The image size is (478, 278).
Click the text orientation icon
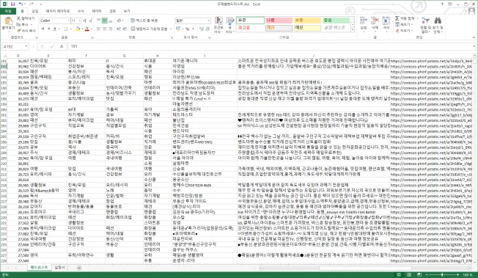pyautogui.click(x=119, y=21)
